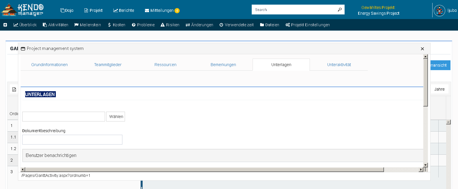Image resolution: width=458 pixels, height=189 pixels.
Task: Open the Dojo menu
Action: [67, 10]
